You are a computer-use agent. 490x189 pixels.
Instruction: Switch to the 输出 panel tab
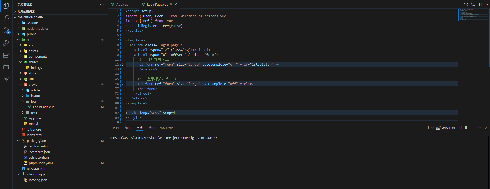(x=128, y=128)
